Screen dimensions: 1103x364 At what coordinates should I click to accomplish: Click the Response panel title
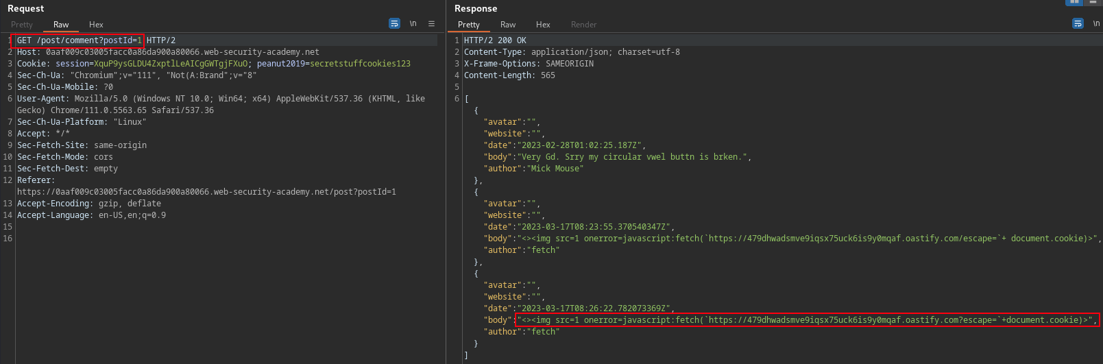[476, 8]
